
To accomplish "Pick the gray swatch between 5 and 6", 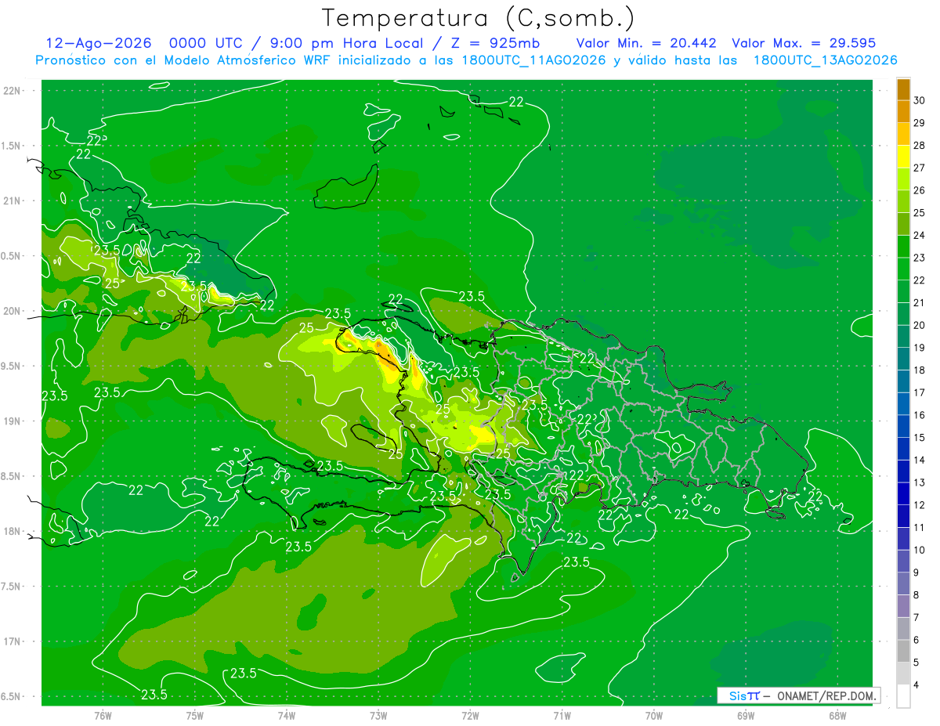I will pyautogui.click(x=903, y=652).
